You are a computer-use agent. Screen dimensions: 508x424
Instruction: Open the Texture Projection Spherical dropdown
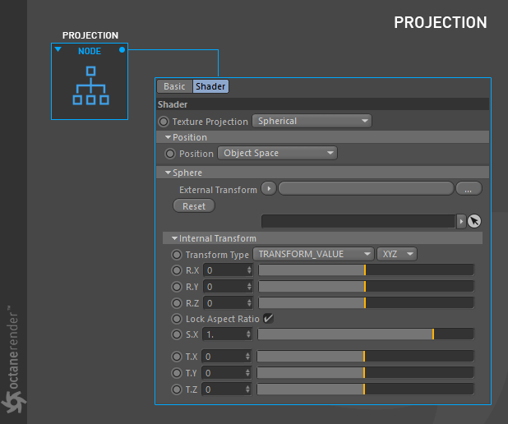click(312, 121)
